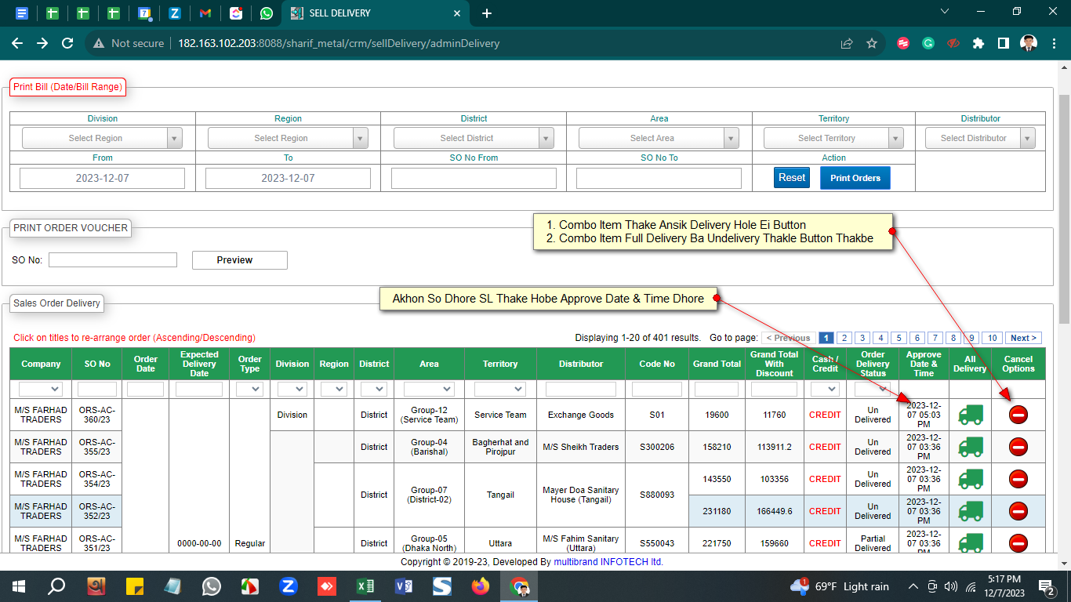Click the SO No input field
Screen dimensions: 1071x602
click(113, 259)
